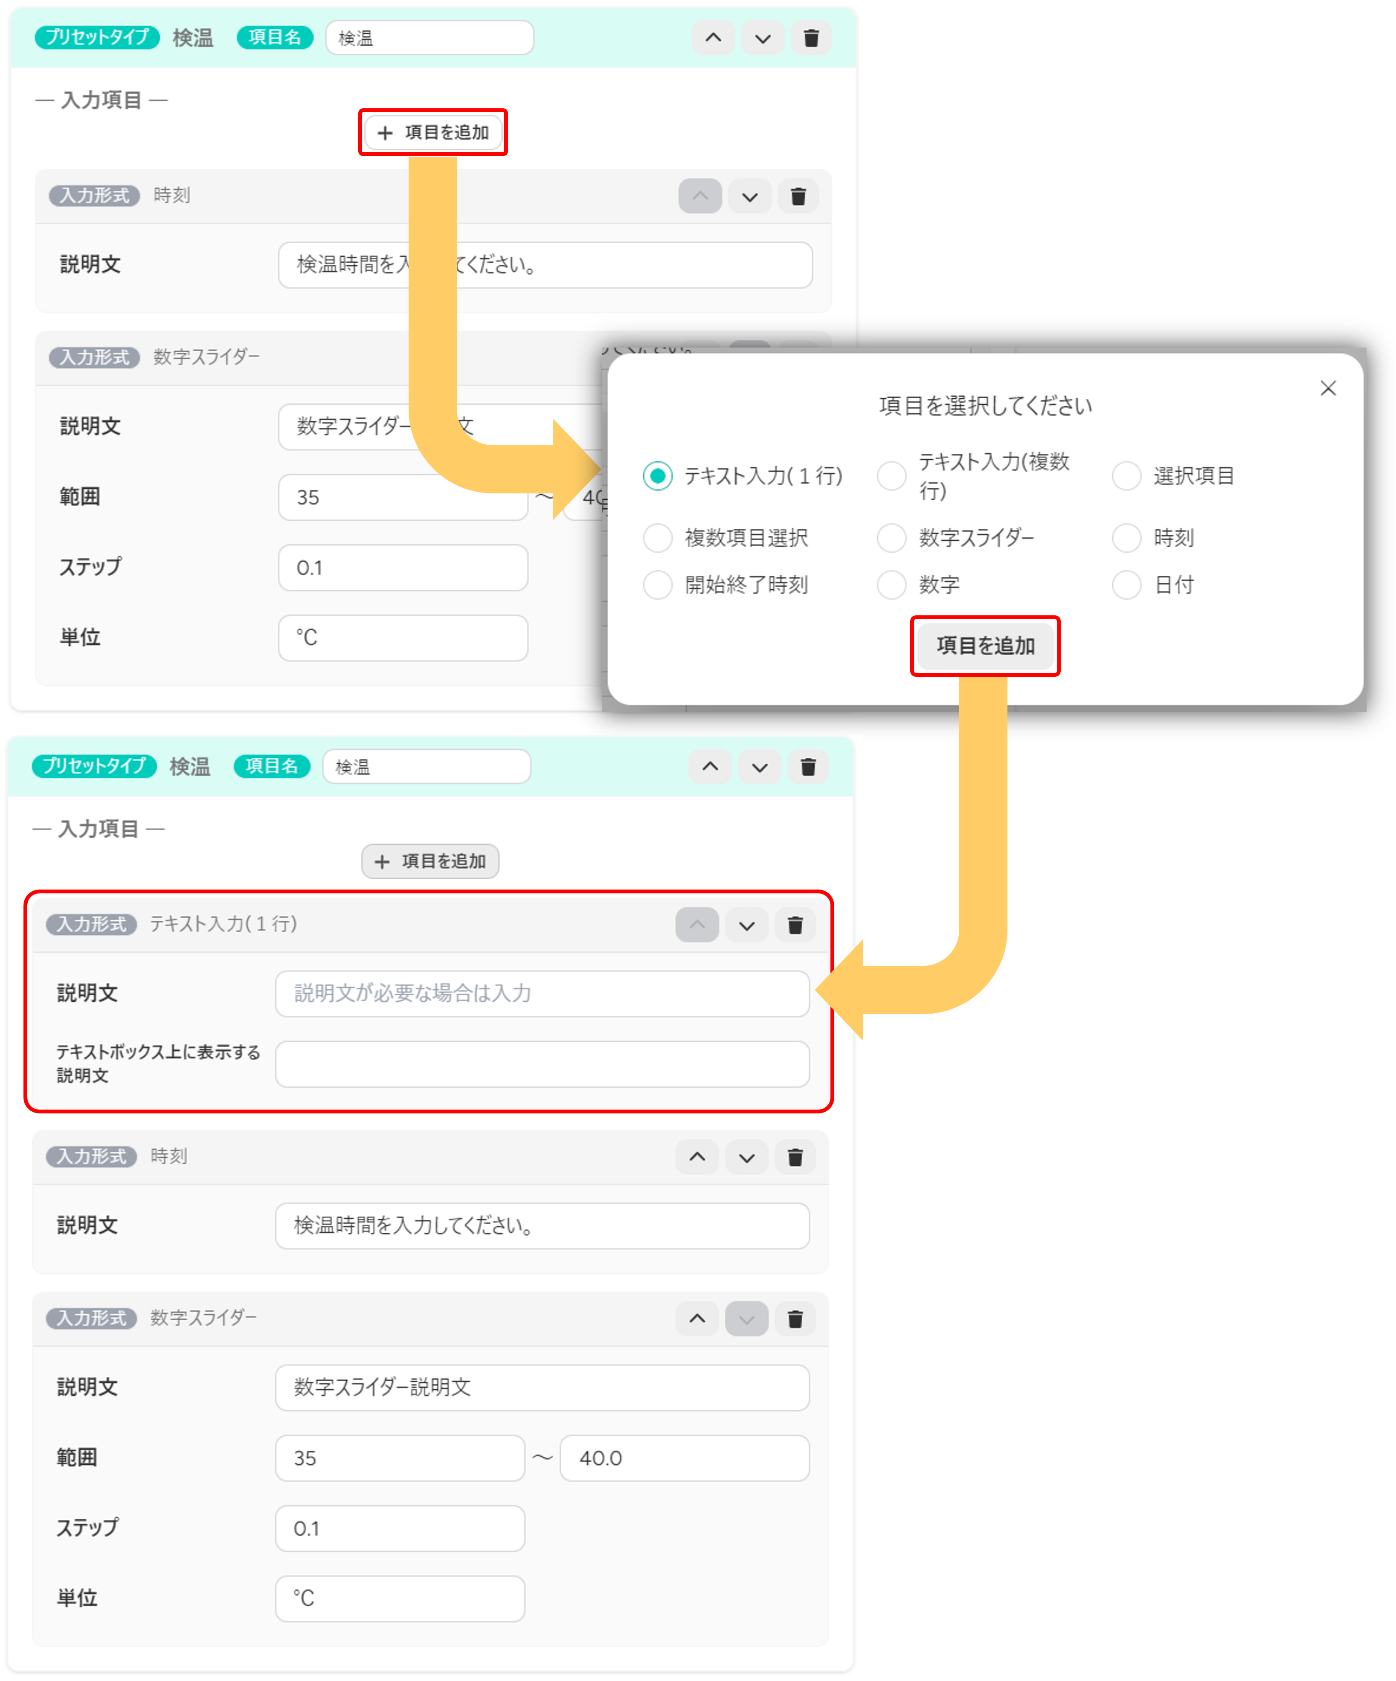Edit 項目名 field in top panel
Image resolution: width=1396 pixels, height=1681 pixels.
[430, 38]
